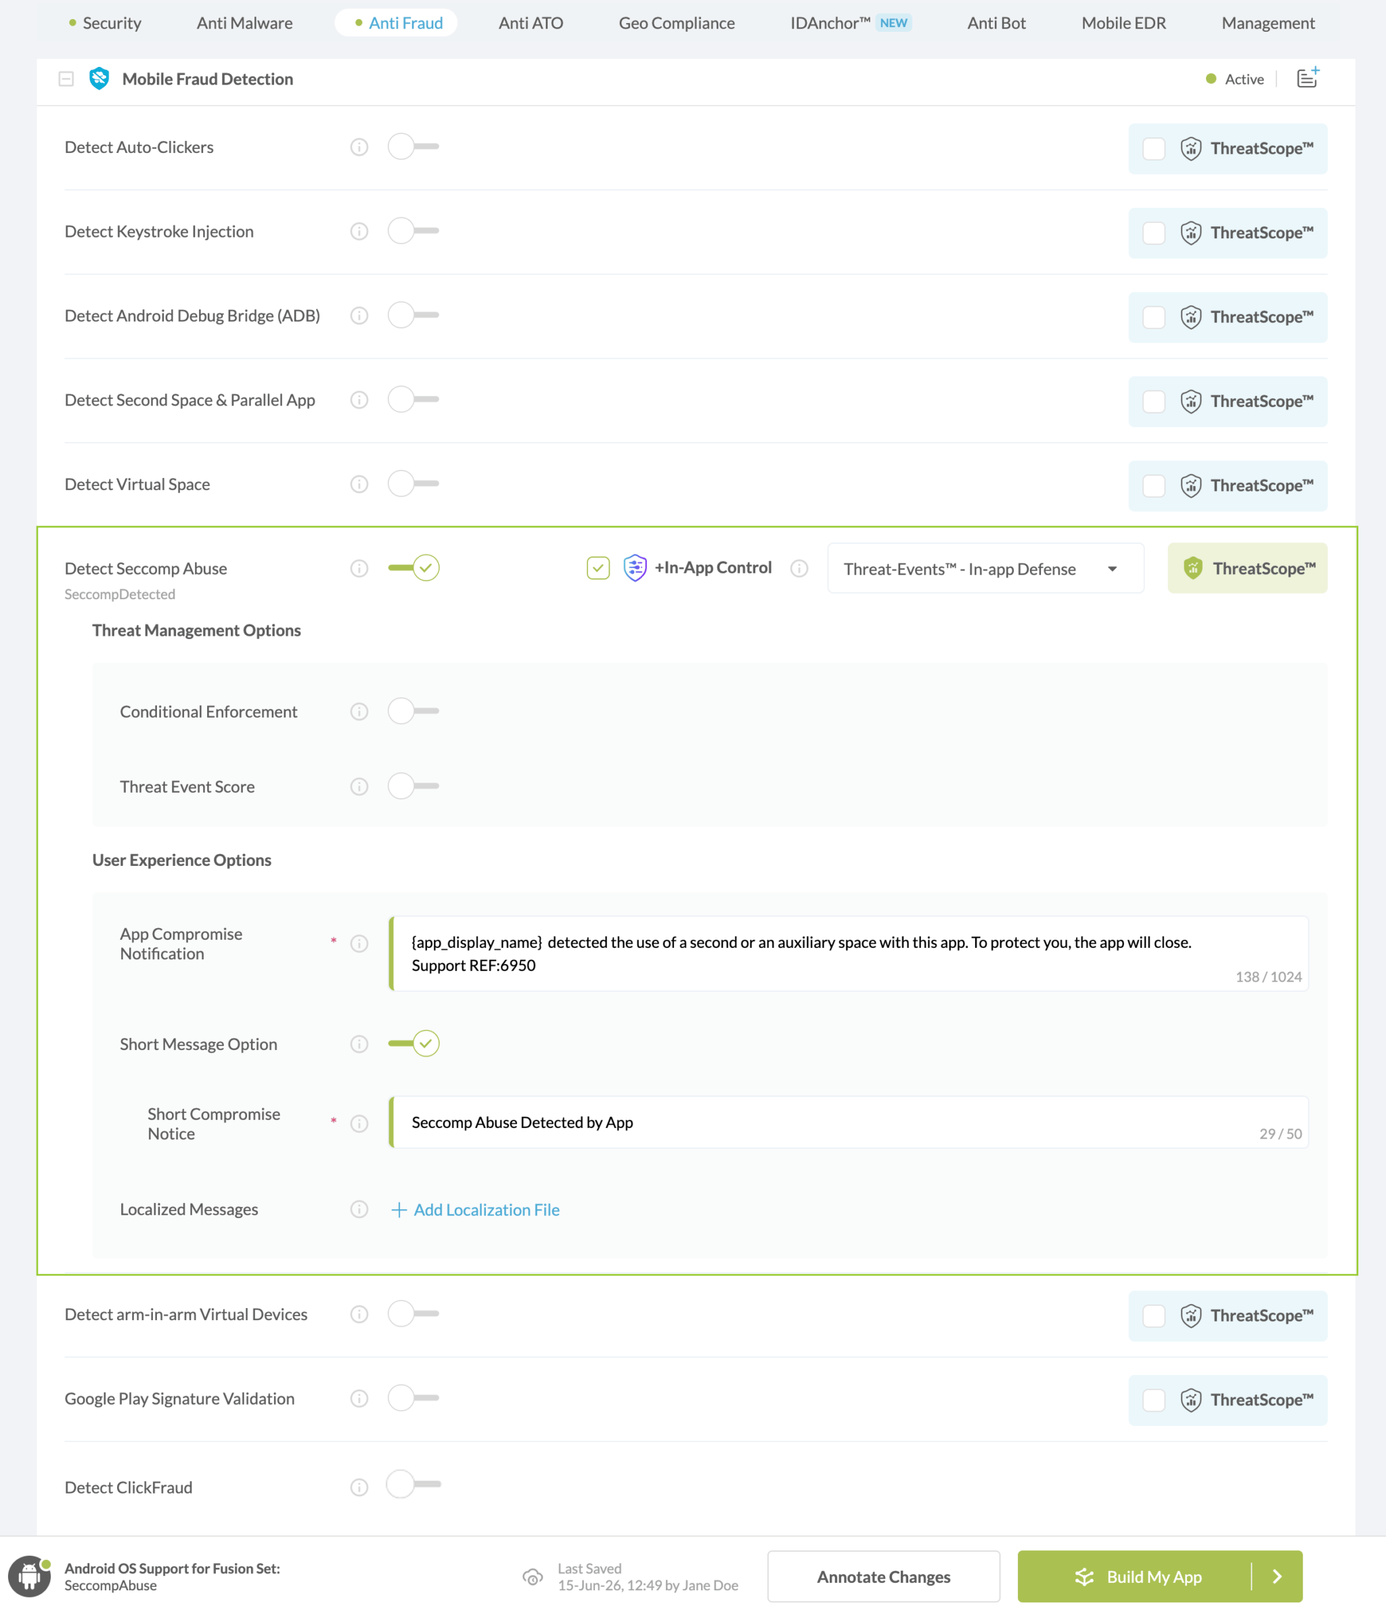The width and height of the screenshot is (1386, 1614).
Task: Turn on Detect Android Debug Bridge switch
Action: (x=413, y=315)
